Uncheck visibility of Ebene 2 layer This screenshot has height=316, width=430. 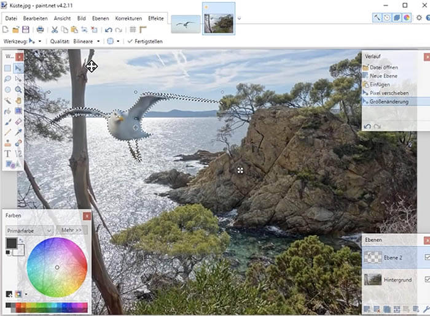(x=428, y=258)
